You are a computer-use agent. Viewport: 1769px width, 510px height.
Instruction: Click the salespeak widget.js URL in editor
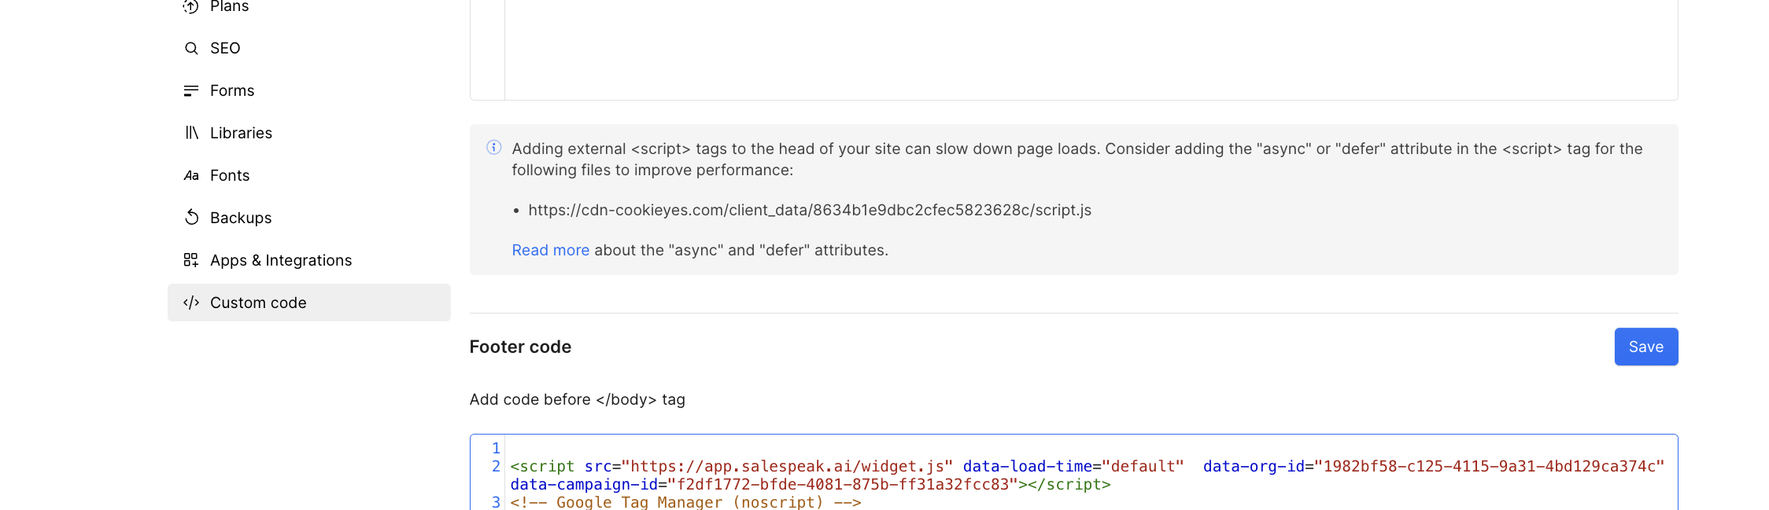pyautogui.click(x=787, y=467)
